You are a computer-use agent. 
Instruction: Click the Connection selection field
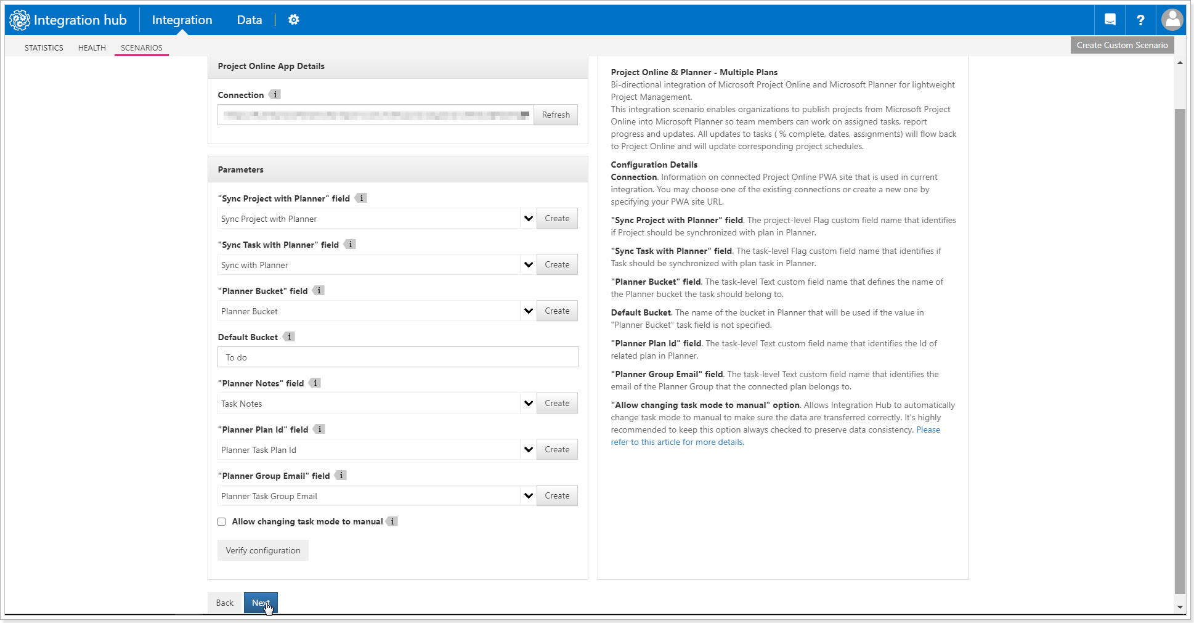tap(376, 115)
